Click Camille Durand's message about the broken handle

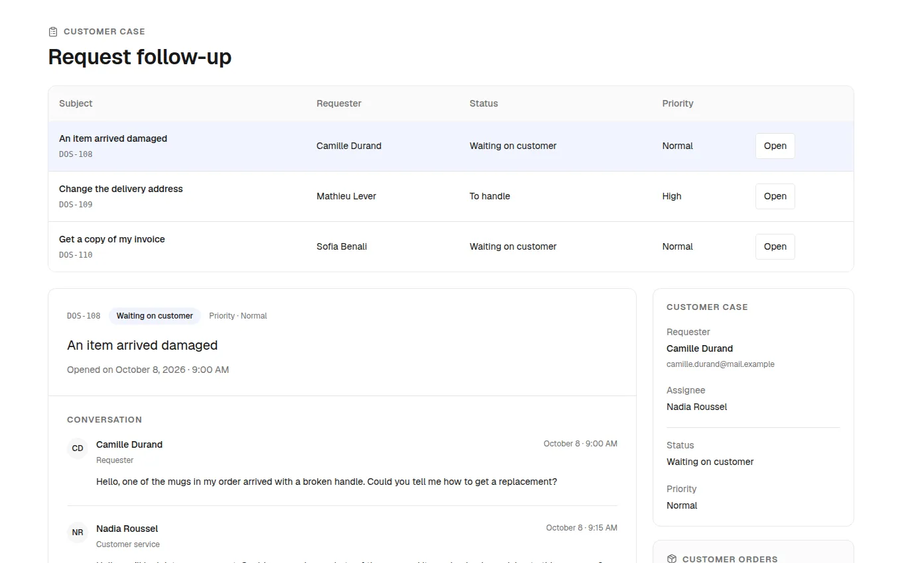326,482
